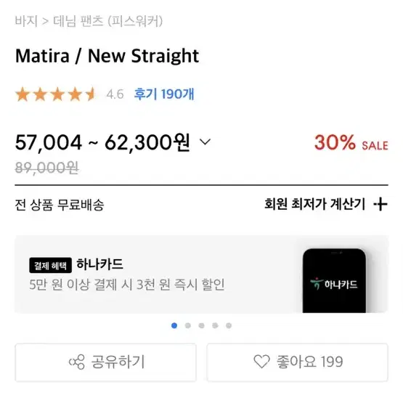Open the 후기 190개 reviews link

pyautogui.click(x=164, y=94)
